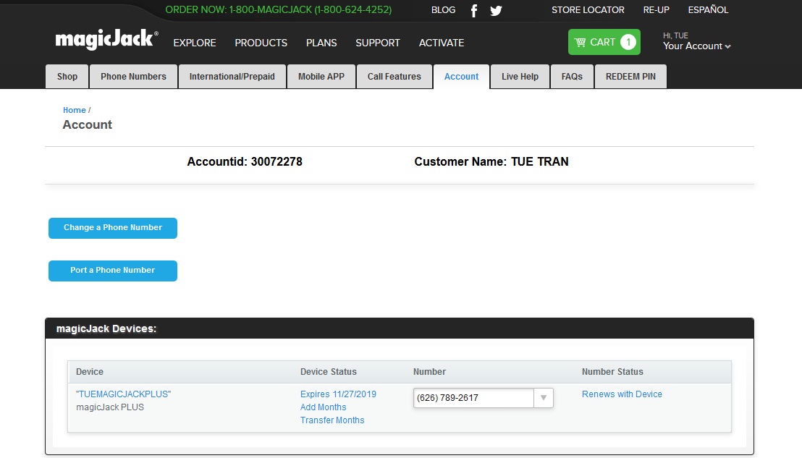This screenshot has width=802, height=458.
Task: Open the magicJack Twitter bird icon
Action: (496, 10)
